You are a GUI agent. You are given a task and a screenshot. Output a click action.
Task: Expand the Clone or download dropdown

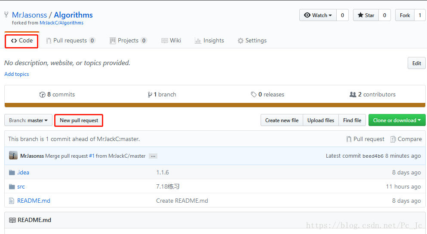pyautogui.click(x=397, y=120)
